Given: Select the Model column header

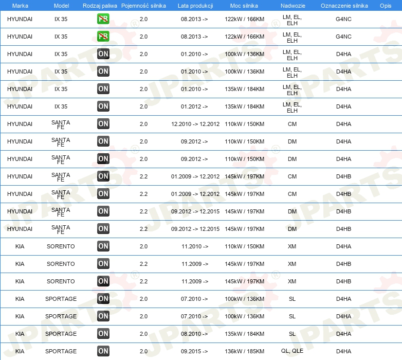Looking at the screenshot, I should coord(61,5).
